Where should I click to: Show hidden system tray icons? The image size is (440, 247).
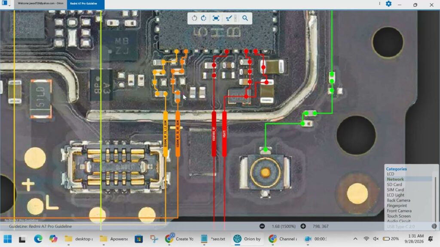point(355,239)
